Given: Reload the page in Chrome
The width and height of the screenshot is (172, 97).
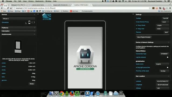Looking at the screenshot, I should coord(8,8).
